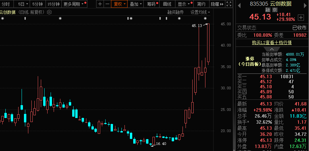Toggle fullscreen chart view icon
Viewport: 309px width, 151px height.
click(228, 4)
